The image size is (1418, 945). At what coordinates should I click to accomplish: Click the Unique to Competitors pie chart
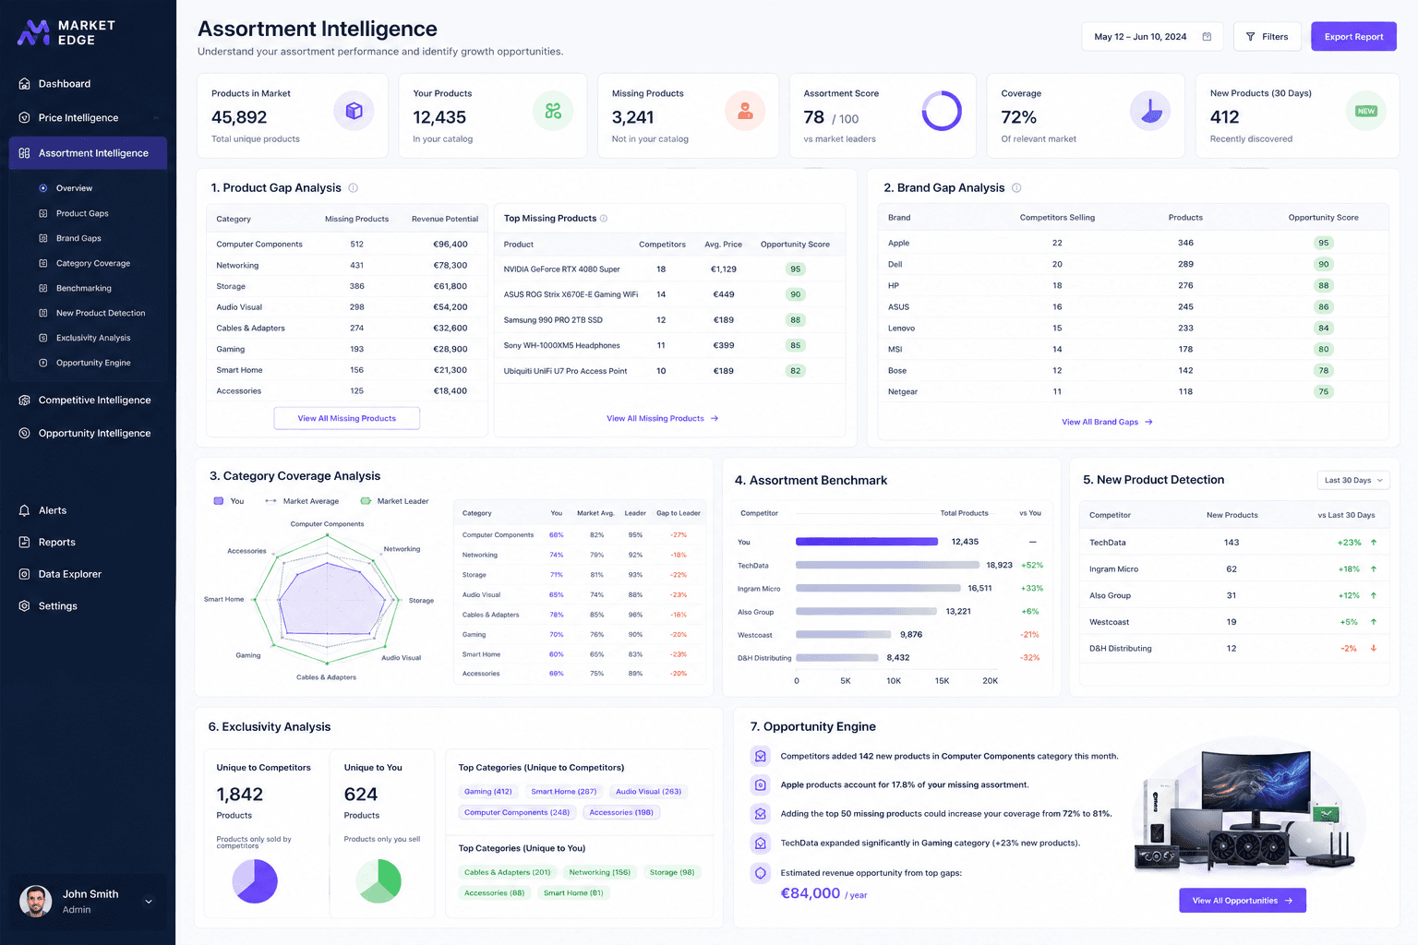(255, 881)
